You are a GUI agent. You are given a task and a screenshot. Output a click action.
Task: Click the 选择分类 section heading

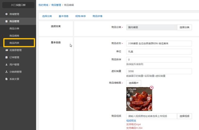pyautogui.click(x=56, y=26)
